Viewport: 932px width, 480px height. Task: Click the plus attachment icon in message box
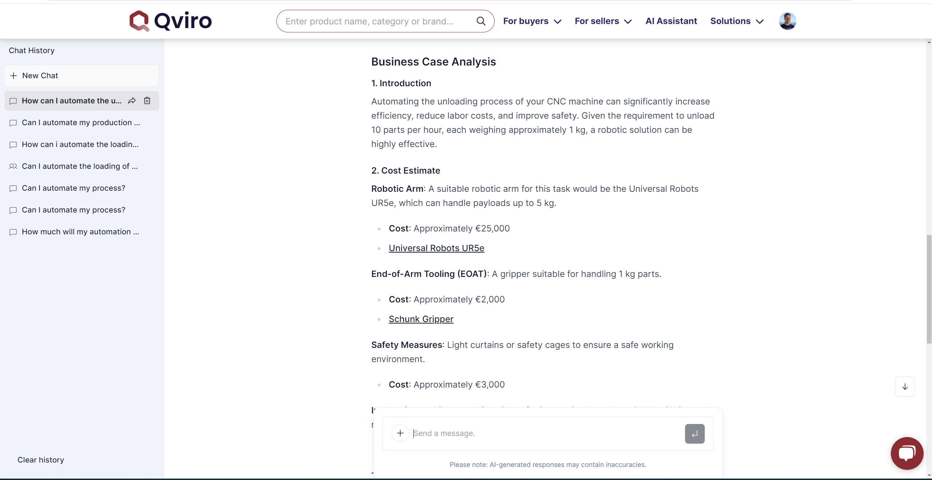[x=400, y=433]
